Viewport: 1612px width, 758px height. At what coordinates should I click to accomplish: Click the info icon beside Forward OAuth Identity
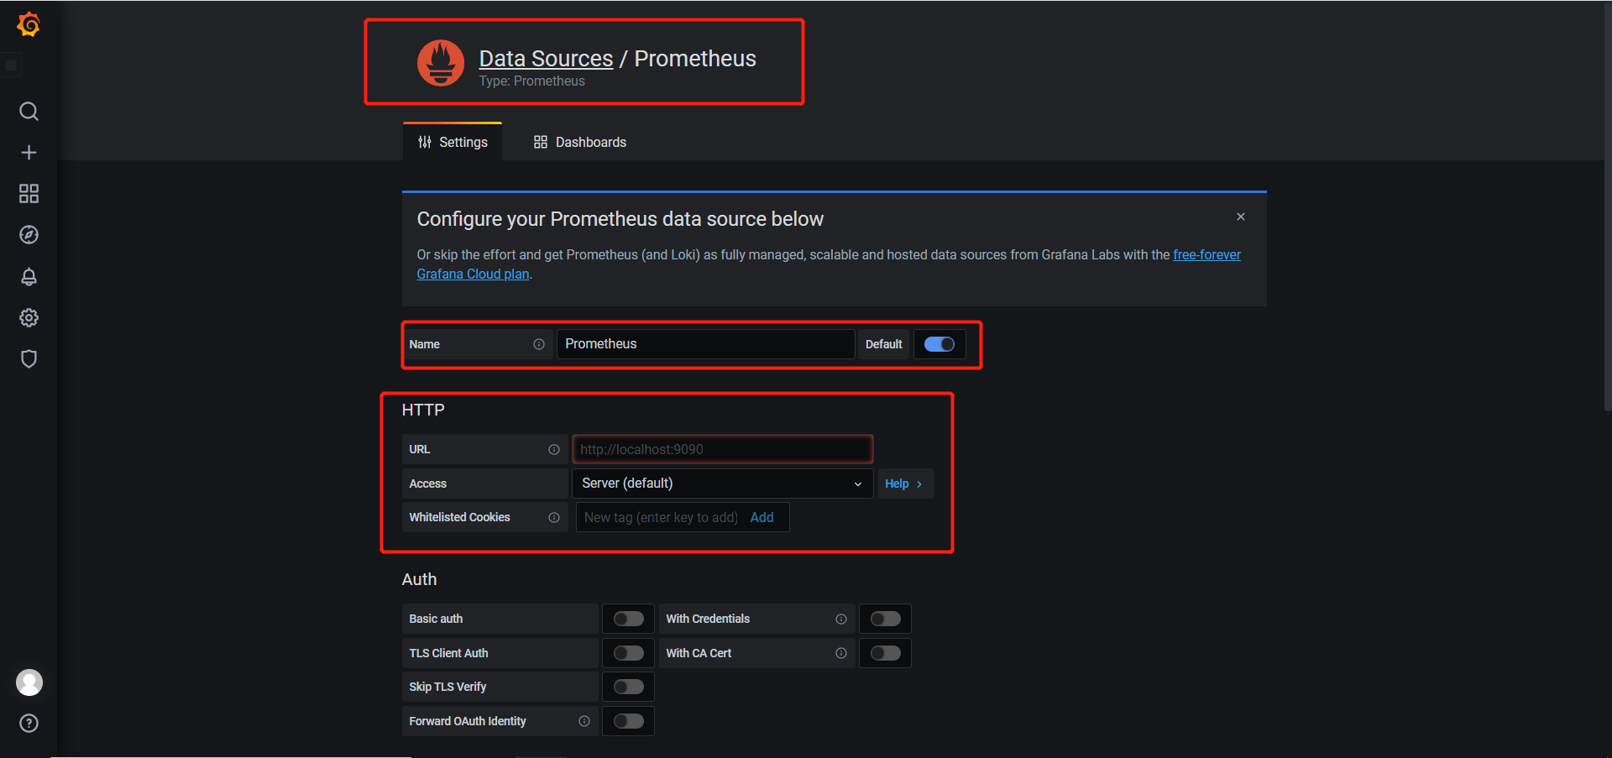[x=584, y=721]
